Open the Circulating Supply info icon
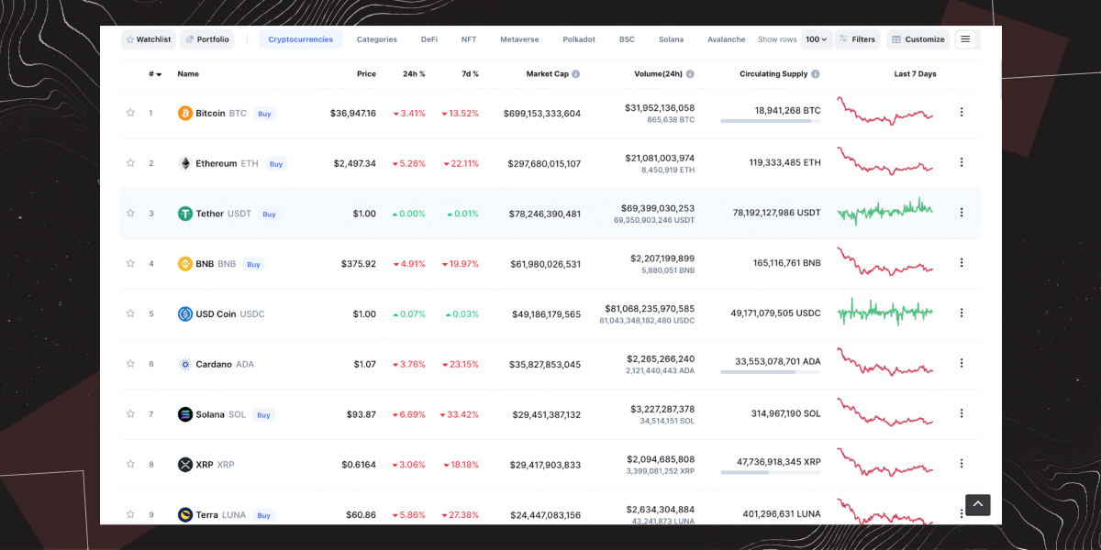The height and width of the screenshot is (550, 1101). click(x=816, y=74)
